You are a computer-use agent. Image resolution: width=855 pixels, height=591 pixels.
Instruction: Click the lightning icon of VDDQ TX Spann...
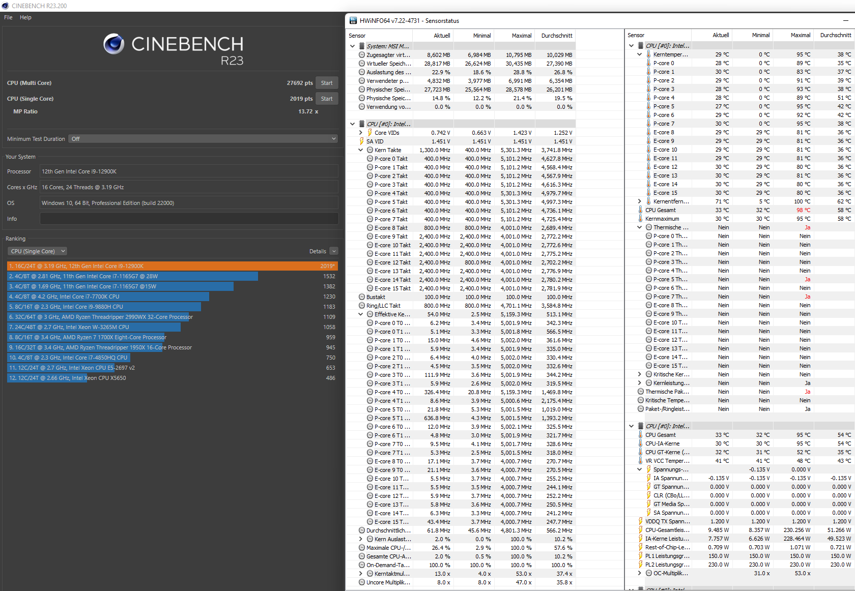coord(641,521)
